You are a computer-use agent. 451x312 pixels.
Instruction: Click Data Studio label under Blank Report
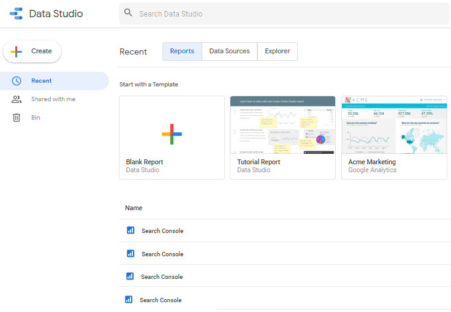pos(143,170)
